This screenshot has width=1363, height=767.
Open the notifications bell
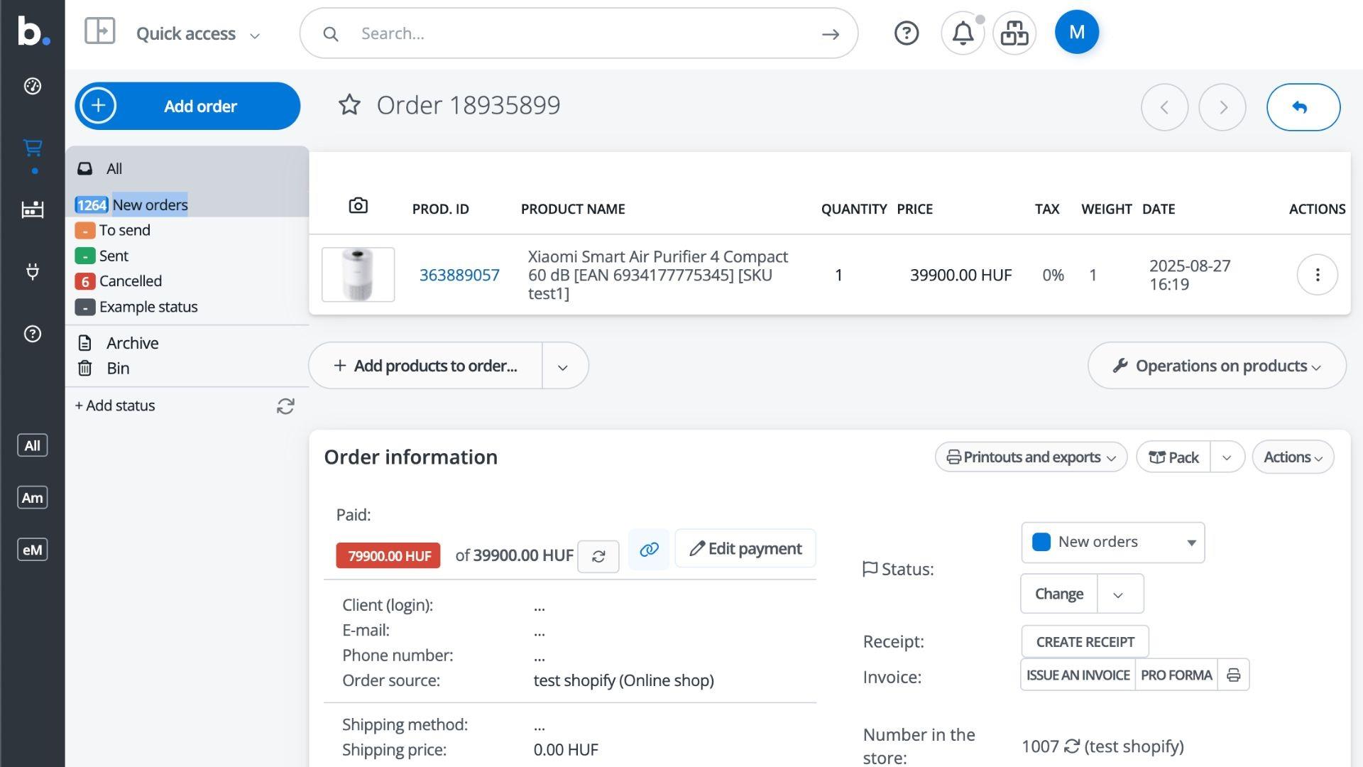(x=963, y=33)
